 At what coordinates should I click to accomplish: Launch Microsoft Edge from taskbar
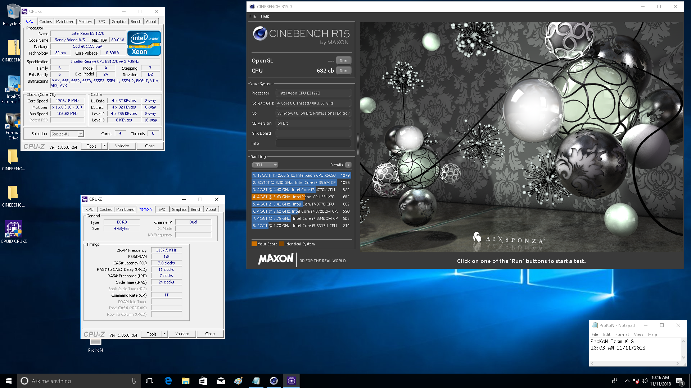168,381
